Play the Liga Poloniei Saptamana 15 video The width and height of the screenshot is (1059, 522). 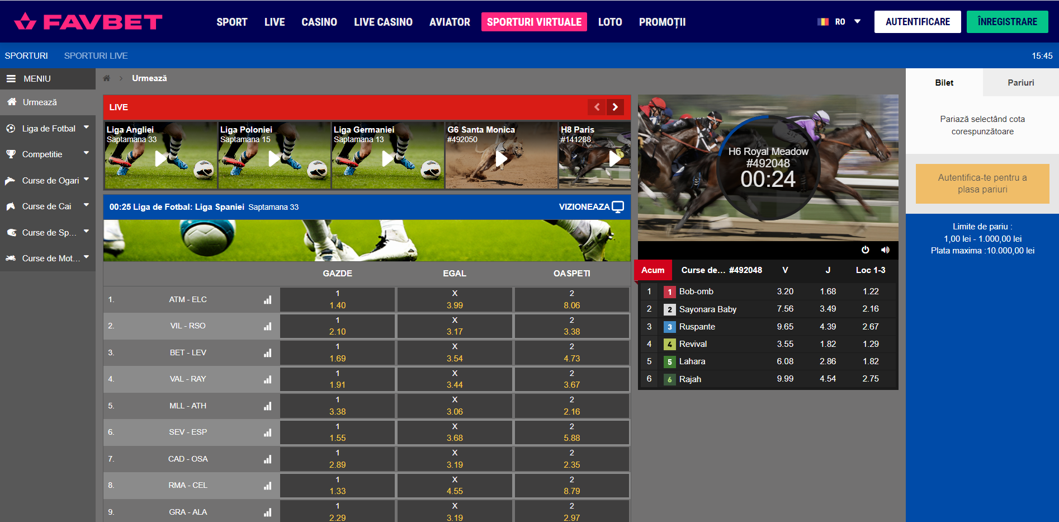(274, 156)
